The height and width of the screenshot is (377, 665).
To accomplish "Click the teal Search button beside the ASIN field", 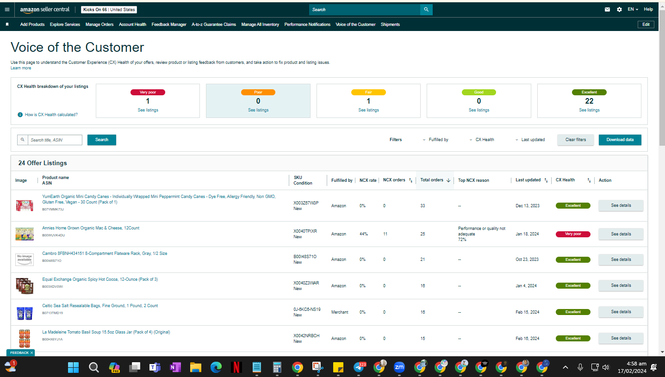I will (102, 140).
